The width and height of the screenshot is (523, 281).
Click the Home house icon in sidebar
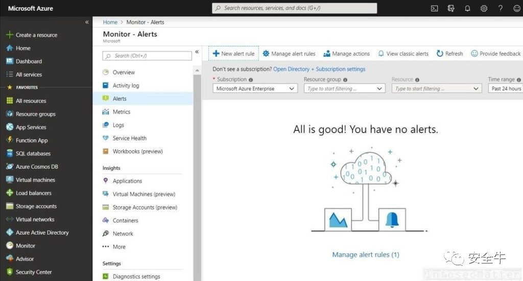pyautogui.click(x=10, y=48)
